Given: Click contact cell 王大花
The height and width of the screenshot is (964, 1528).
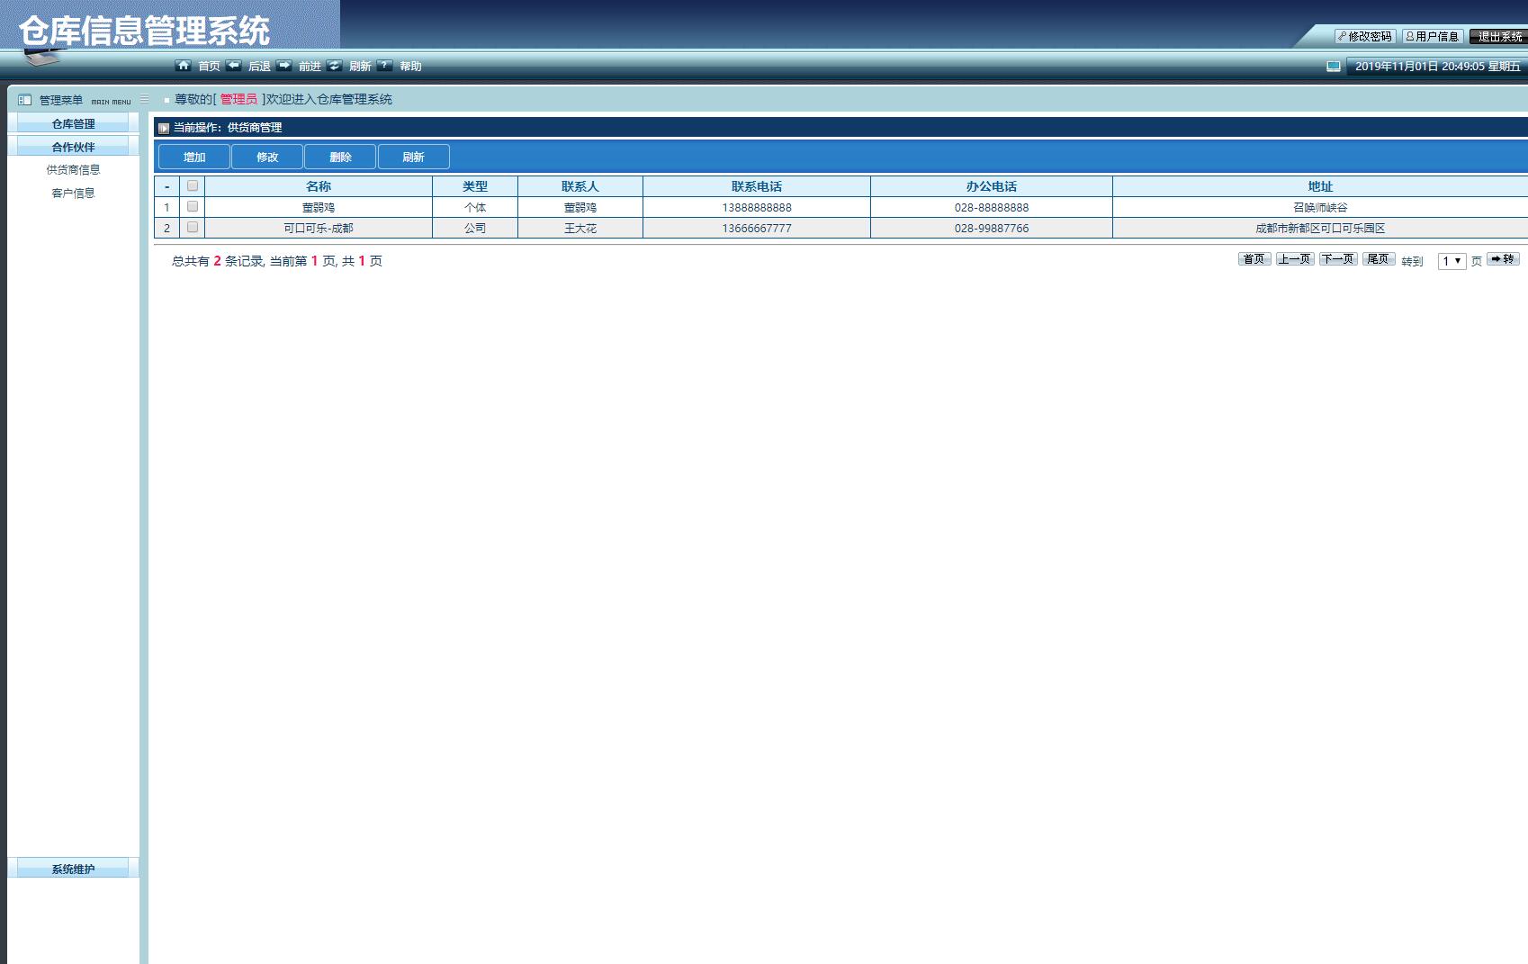Looking at the screenshot, I should pos(580,229).
